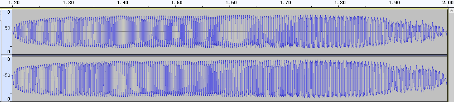Viewport: 454px width, 102px height.
Task: Click the -50 label on the lower channel scale
Action: coord(6,75)
